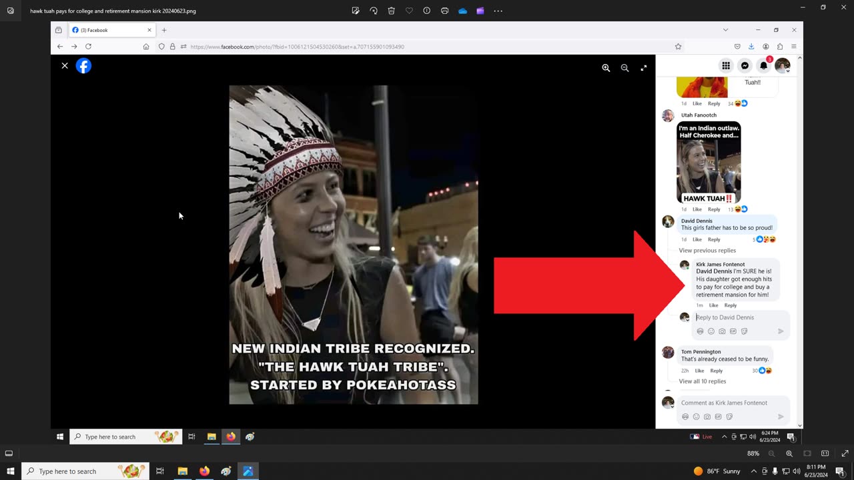The height and width of the screenshot is (480, 854).
Task: Enter full screen with the expand arrows icon
Action: click(x=845, y=453)
